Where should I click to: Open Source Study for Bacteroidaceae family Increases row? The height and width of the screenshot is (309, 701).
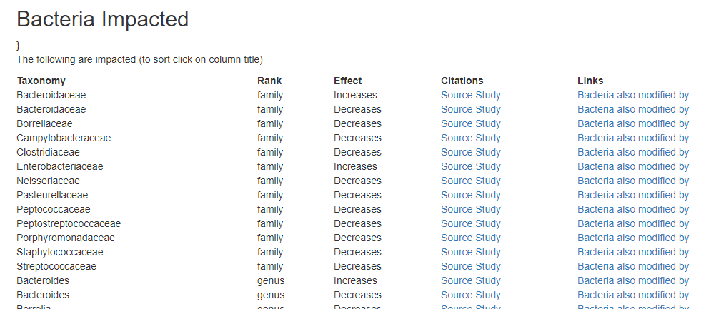470,95
